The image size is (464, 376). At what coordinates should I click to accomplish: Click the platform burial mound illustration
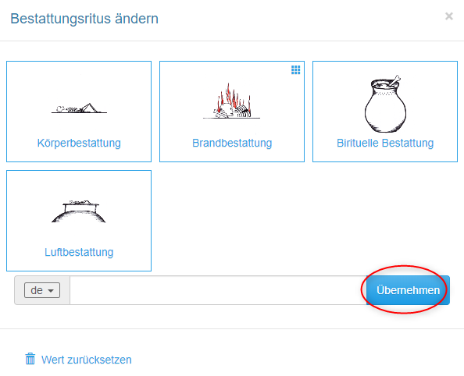pos(79,211)
